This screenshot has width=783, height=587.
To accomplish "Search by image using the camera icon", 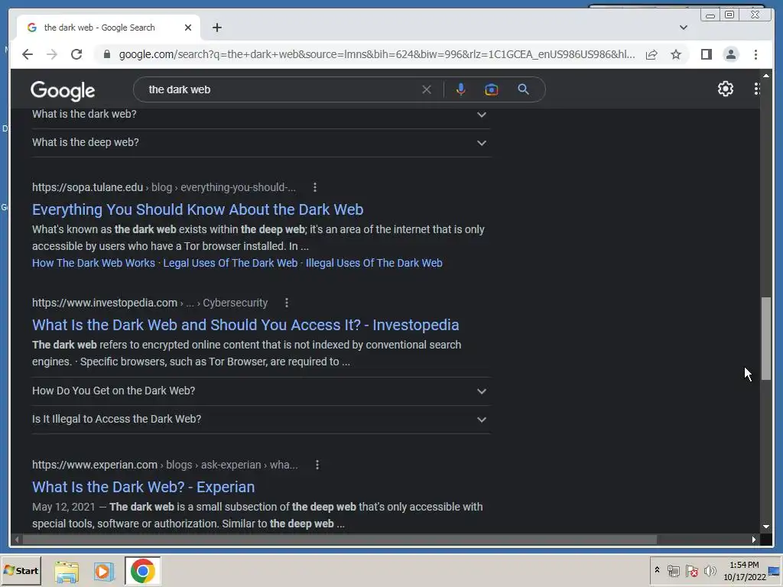I will click(492, 90).
